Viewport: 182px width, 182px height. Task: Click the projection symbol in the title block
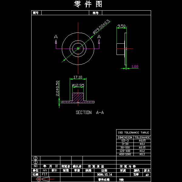pos(42,179)
